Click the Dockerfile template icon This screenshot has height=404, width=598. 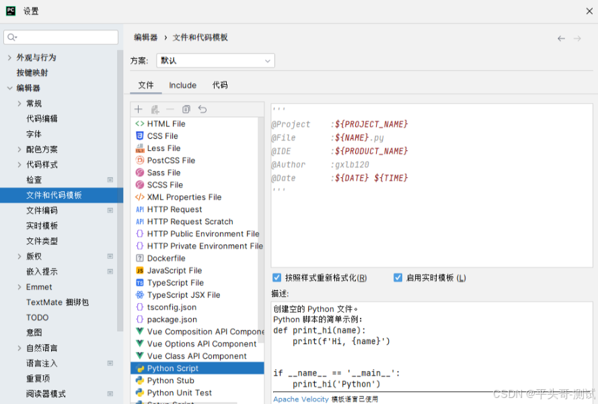140,258
